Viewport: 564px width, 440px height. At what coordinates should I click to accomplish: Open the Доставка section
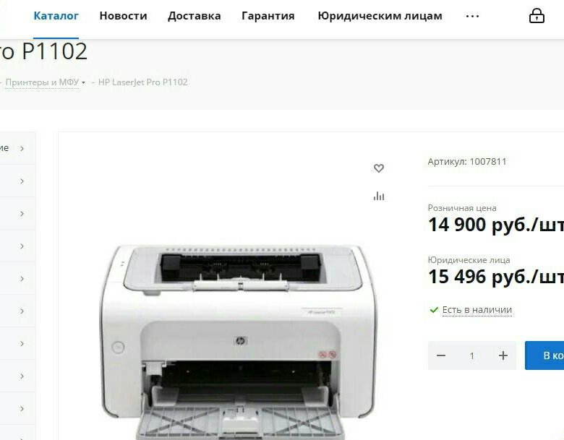195,16
